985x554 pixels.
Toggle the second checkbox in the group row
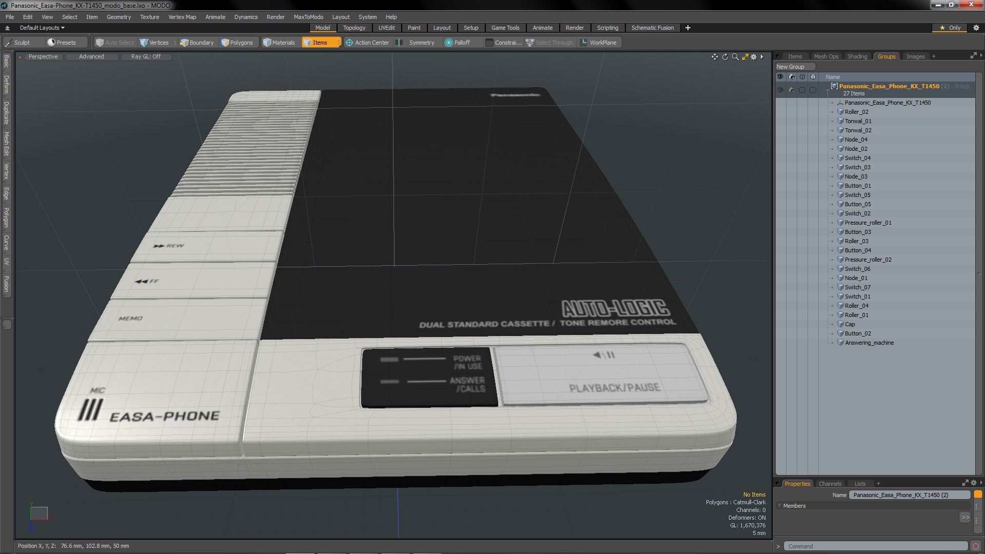pos(813,90)
